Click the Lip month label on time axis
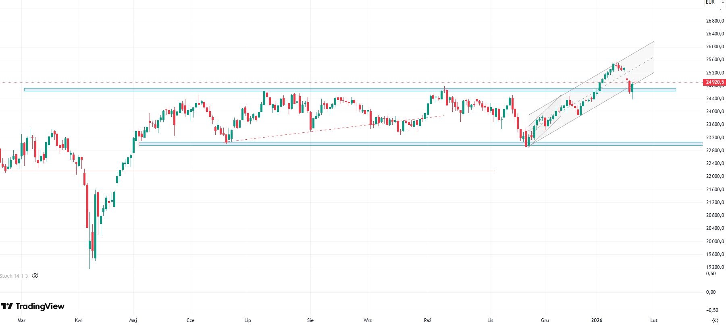726x326 pixels. [248, 320]
